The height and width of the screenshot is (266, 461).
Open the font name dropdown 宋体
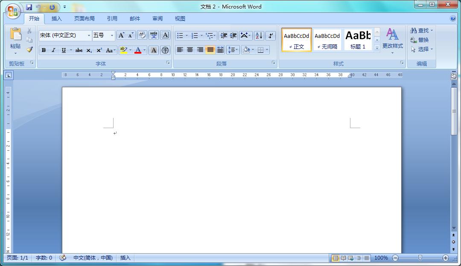89,36
